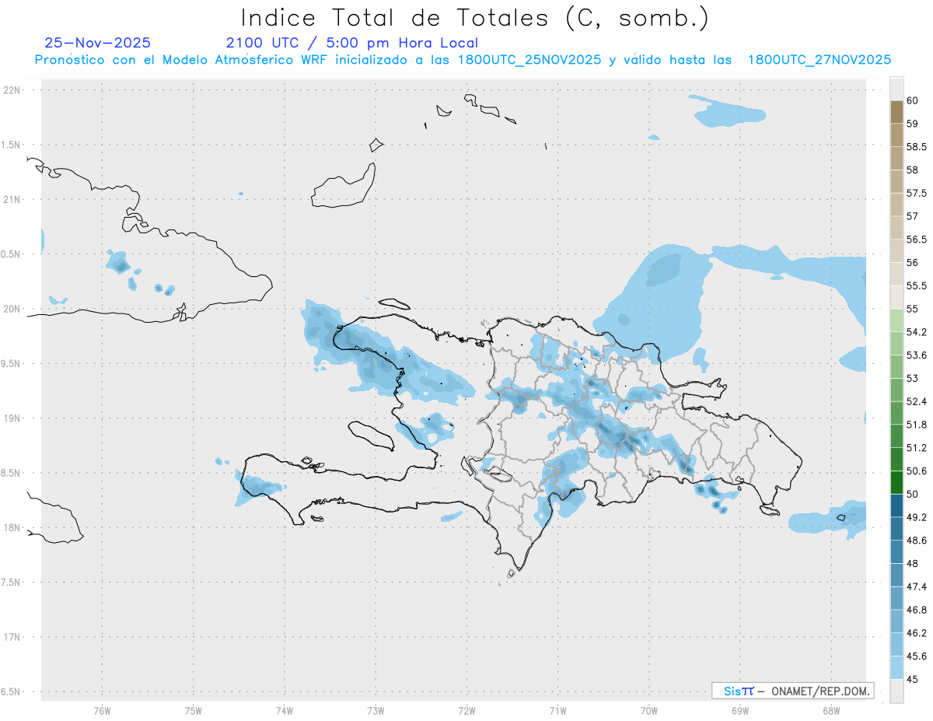Click the '45.6' value on the color scale

click(917, 656)
